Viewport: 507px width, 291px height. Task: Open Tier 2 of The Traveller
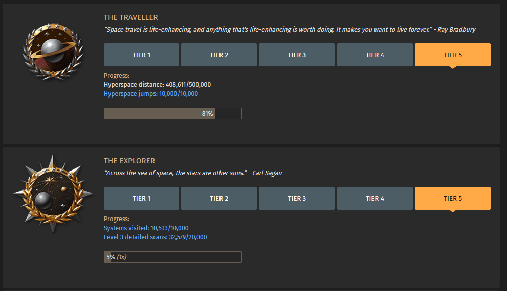click(219, 55)
